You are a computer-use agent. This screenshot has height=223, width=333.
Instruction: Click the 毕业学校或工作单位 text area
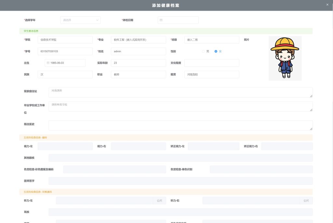pos(180,106)
